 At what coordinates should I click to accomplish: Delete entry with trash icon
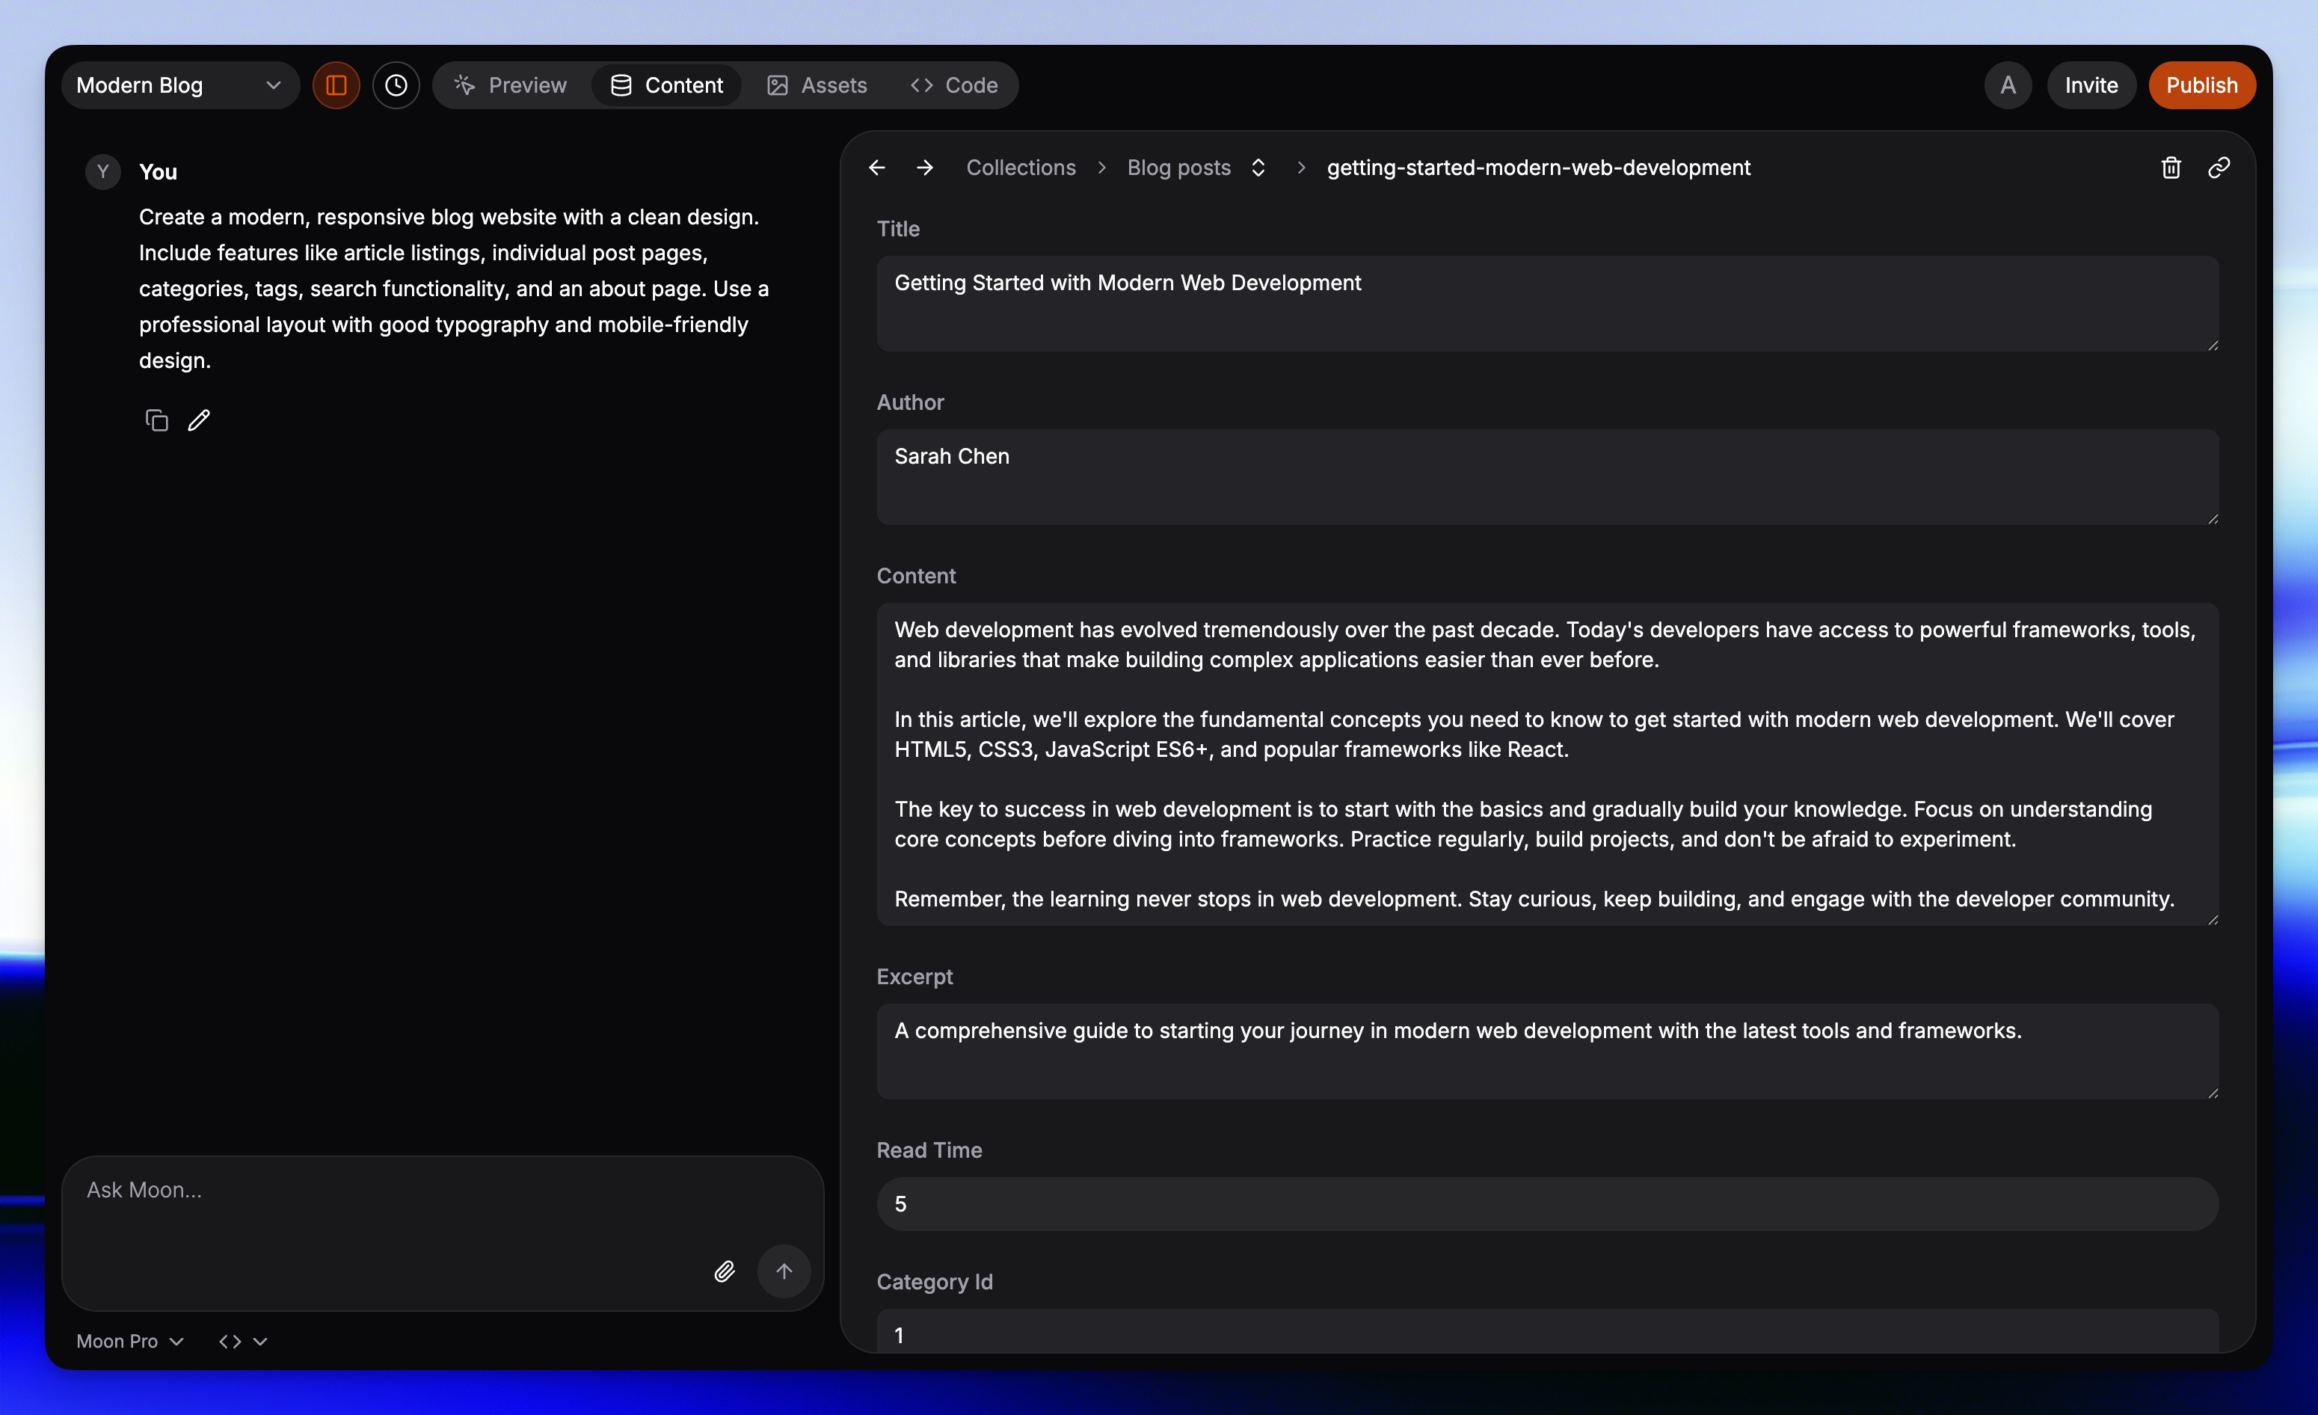click(x=2170, y=168)
